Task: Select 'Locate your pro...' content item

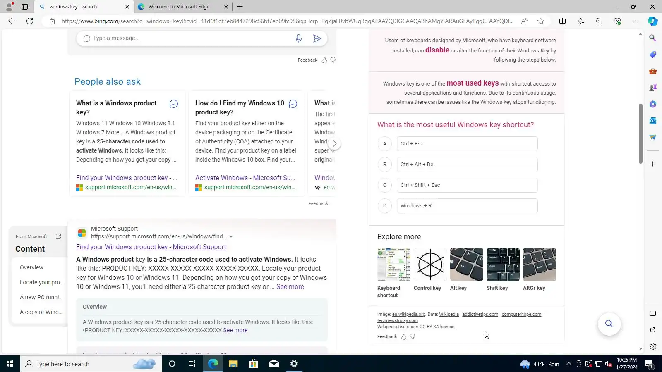Action: pyautogui.click(x=42, y=283)
